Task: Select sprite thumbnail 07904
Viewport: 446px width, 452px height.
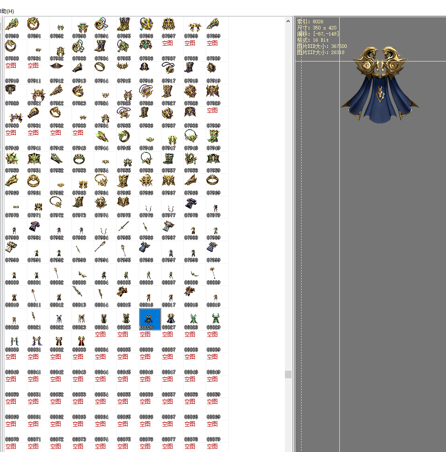Action: [105, 50]
